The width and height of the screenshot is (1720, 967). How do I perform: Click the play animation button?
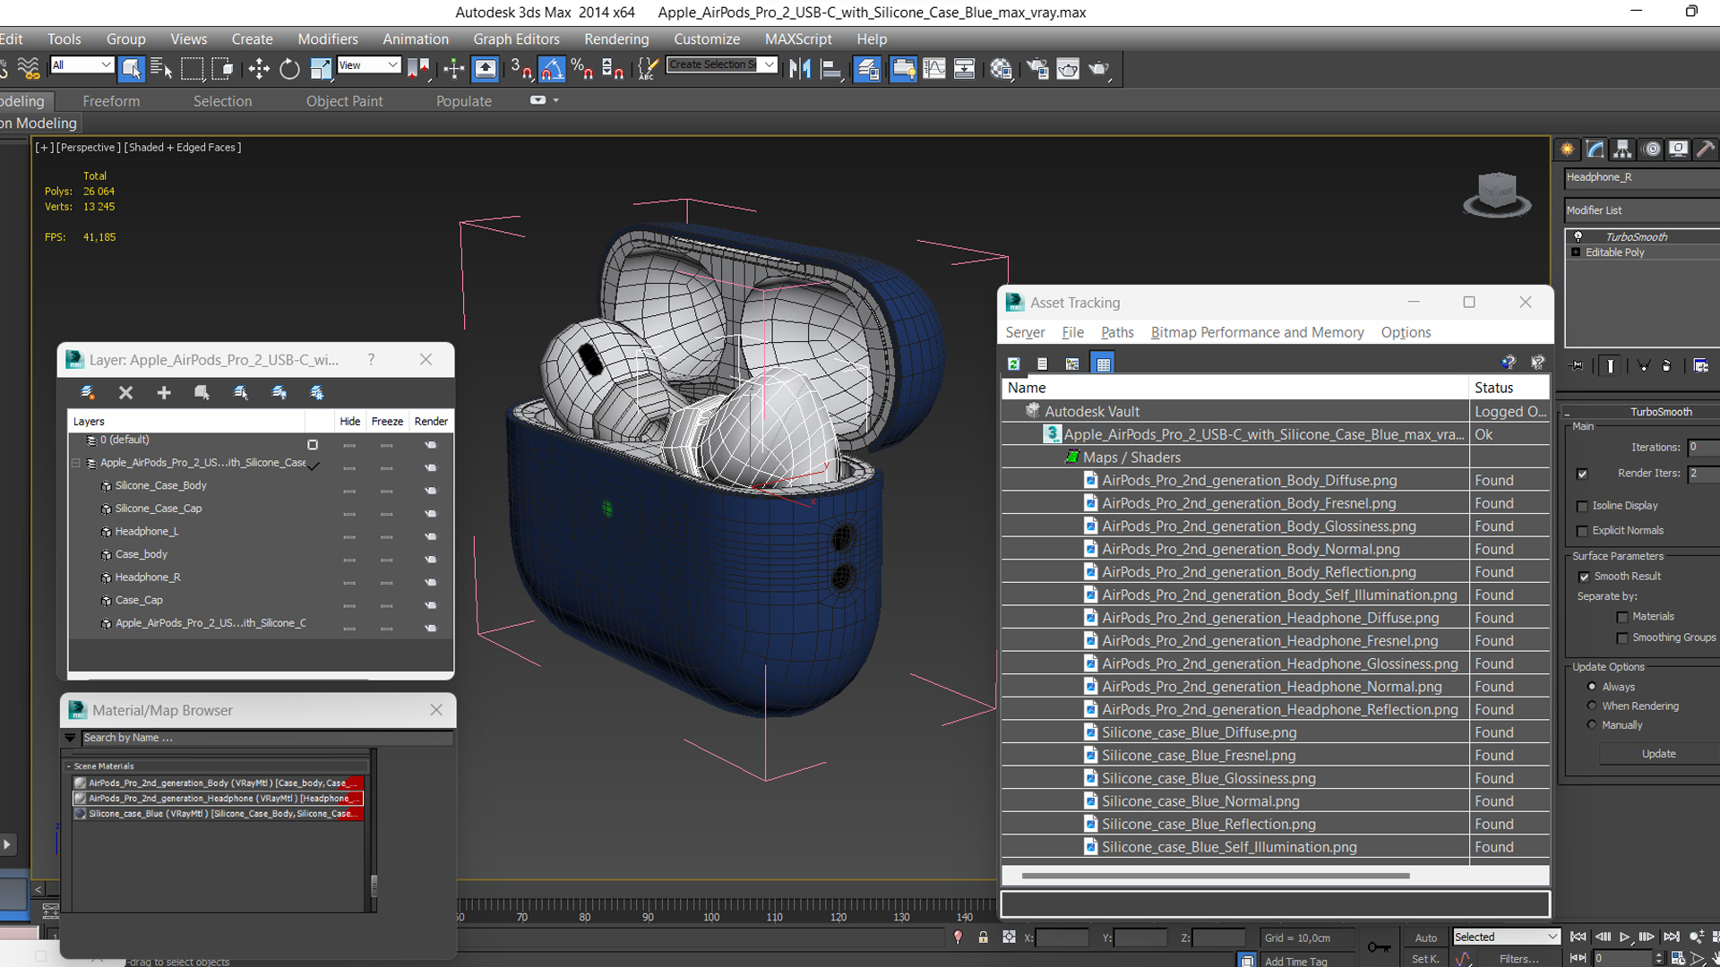[x=1624, y=937]
